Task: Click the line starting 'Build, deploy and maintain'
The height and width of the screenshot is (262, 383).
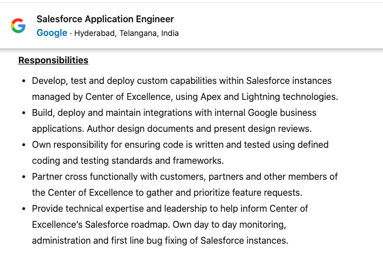Action: pos(174,112)
